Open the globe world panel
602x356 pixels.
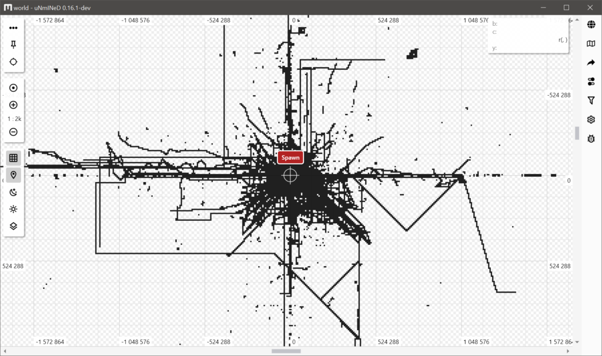591,25
